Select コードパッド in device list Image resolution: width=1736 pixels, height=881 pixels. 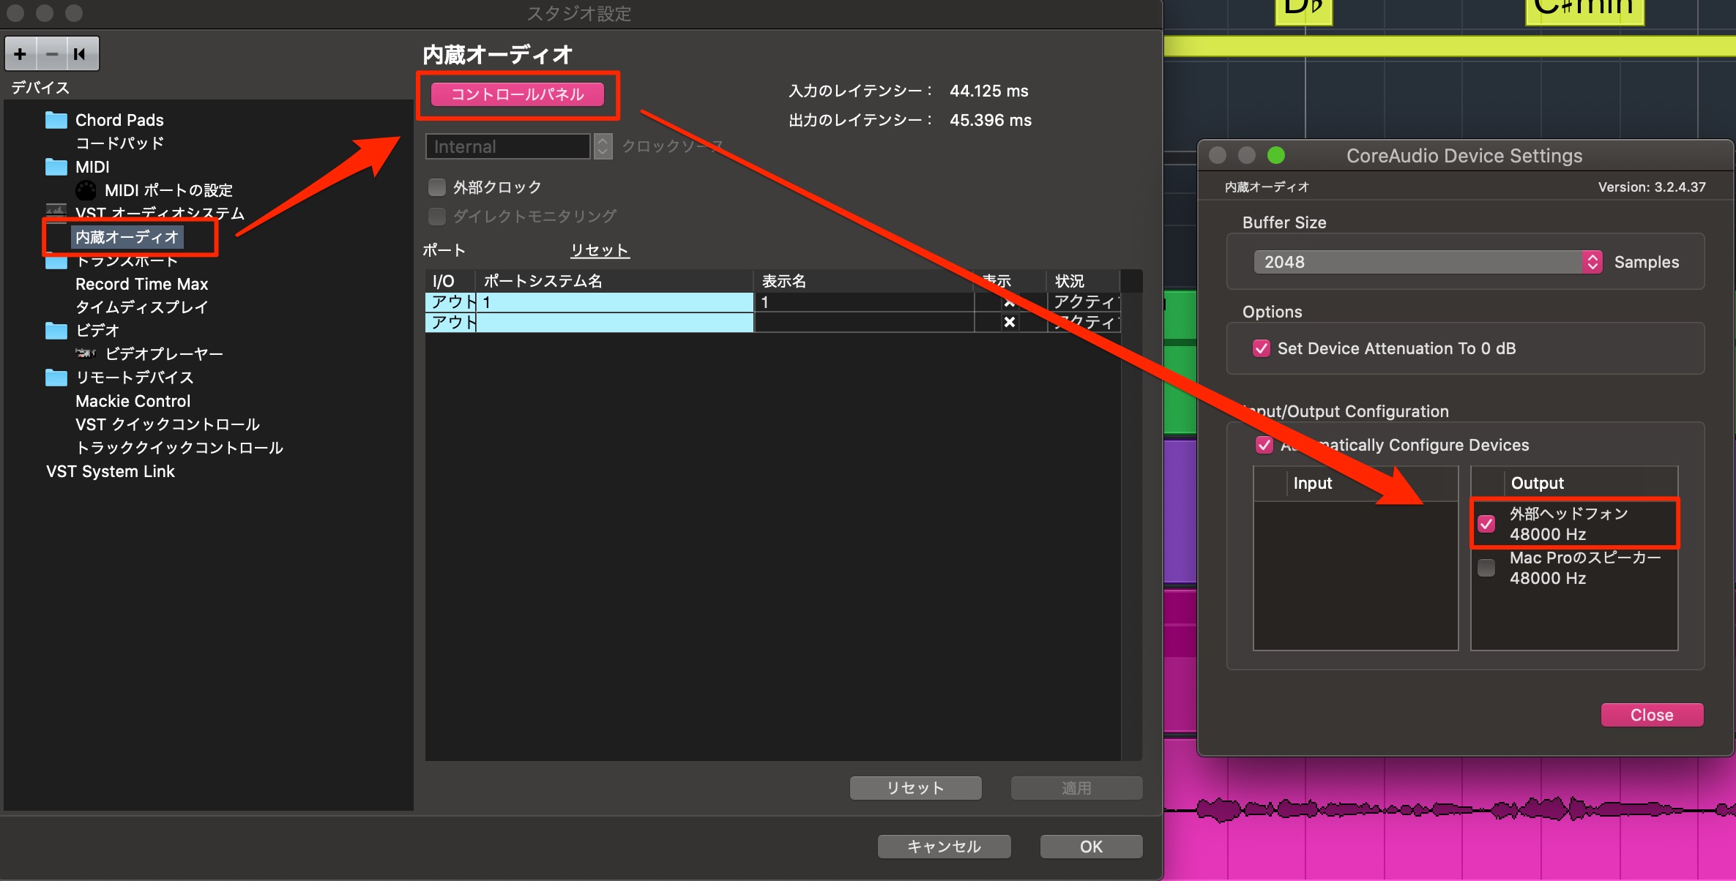point(119,143)
